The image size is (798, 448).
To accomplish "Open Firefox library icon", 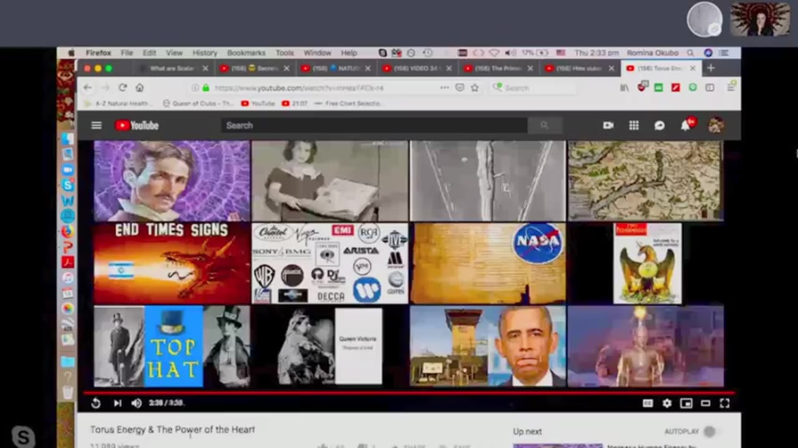I will (x=624, y=88).
